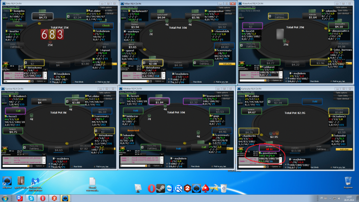
Task: Check Post blinds on the Waterford table
Action: 314,81
